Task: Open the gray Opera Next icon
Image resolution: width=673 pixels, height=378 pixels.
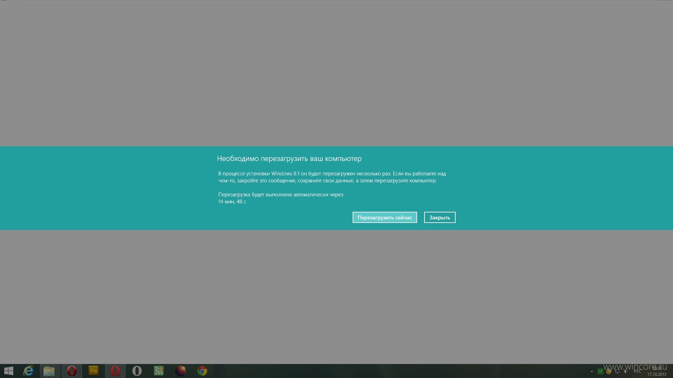Action: point(137,371)
